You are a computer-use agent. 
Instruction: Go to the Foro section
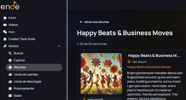[12, 32]
